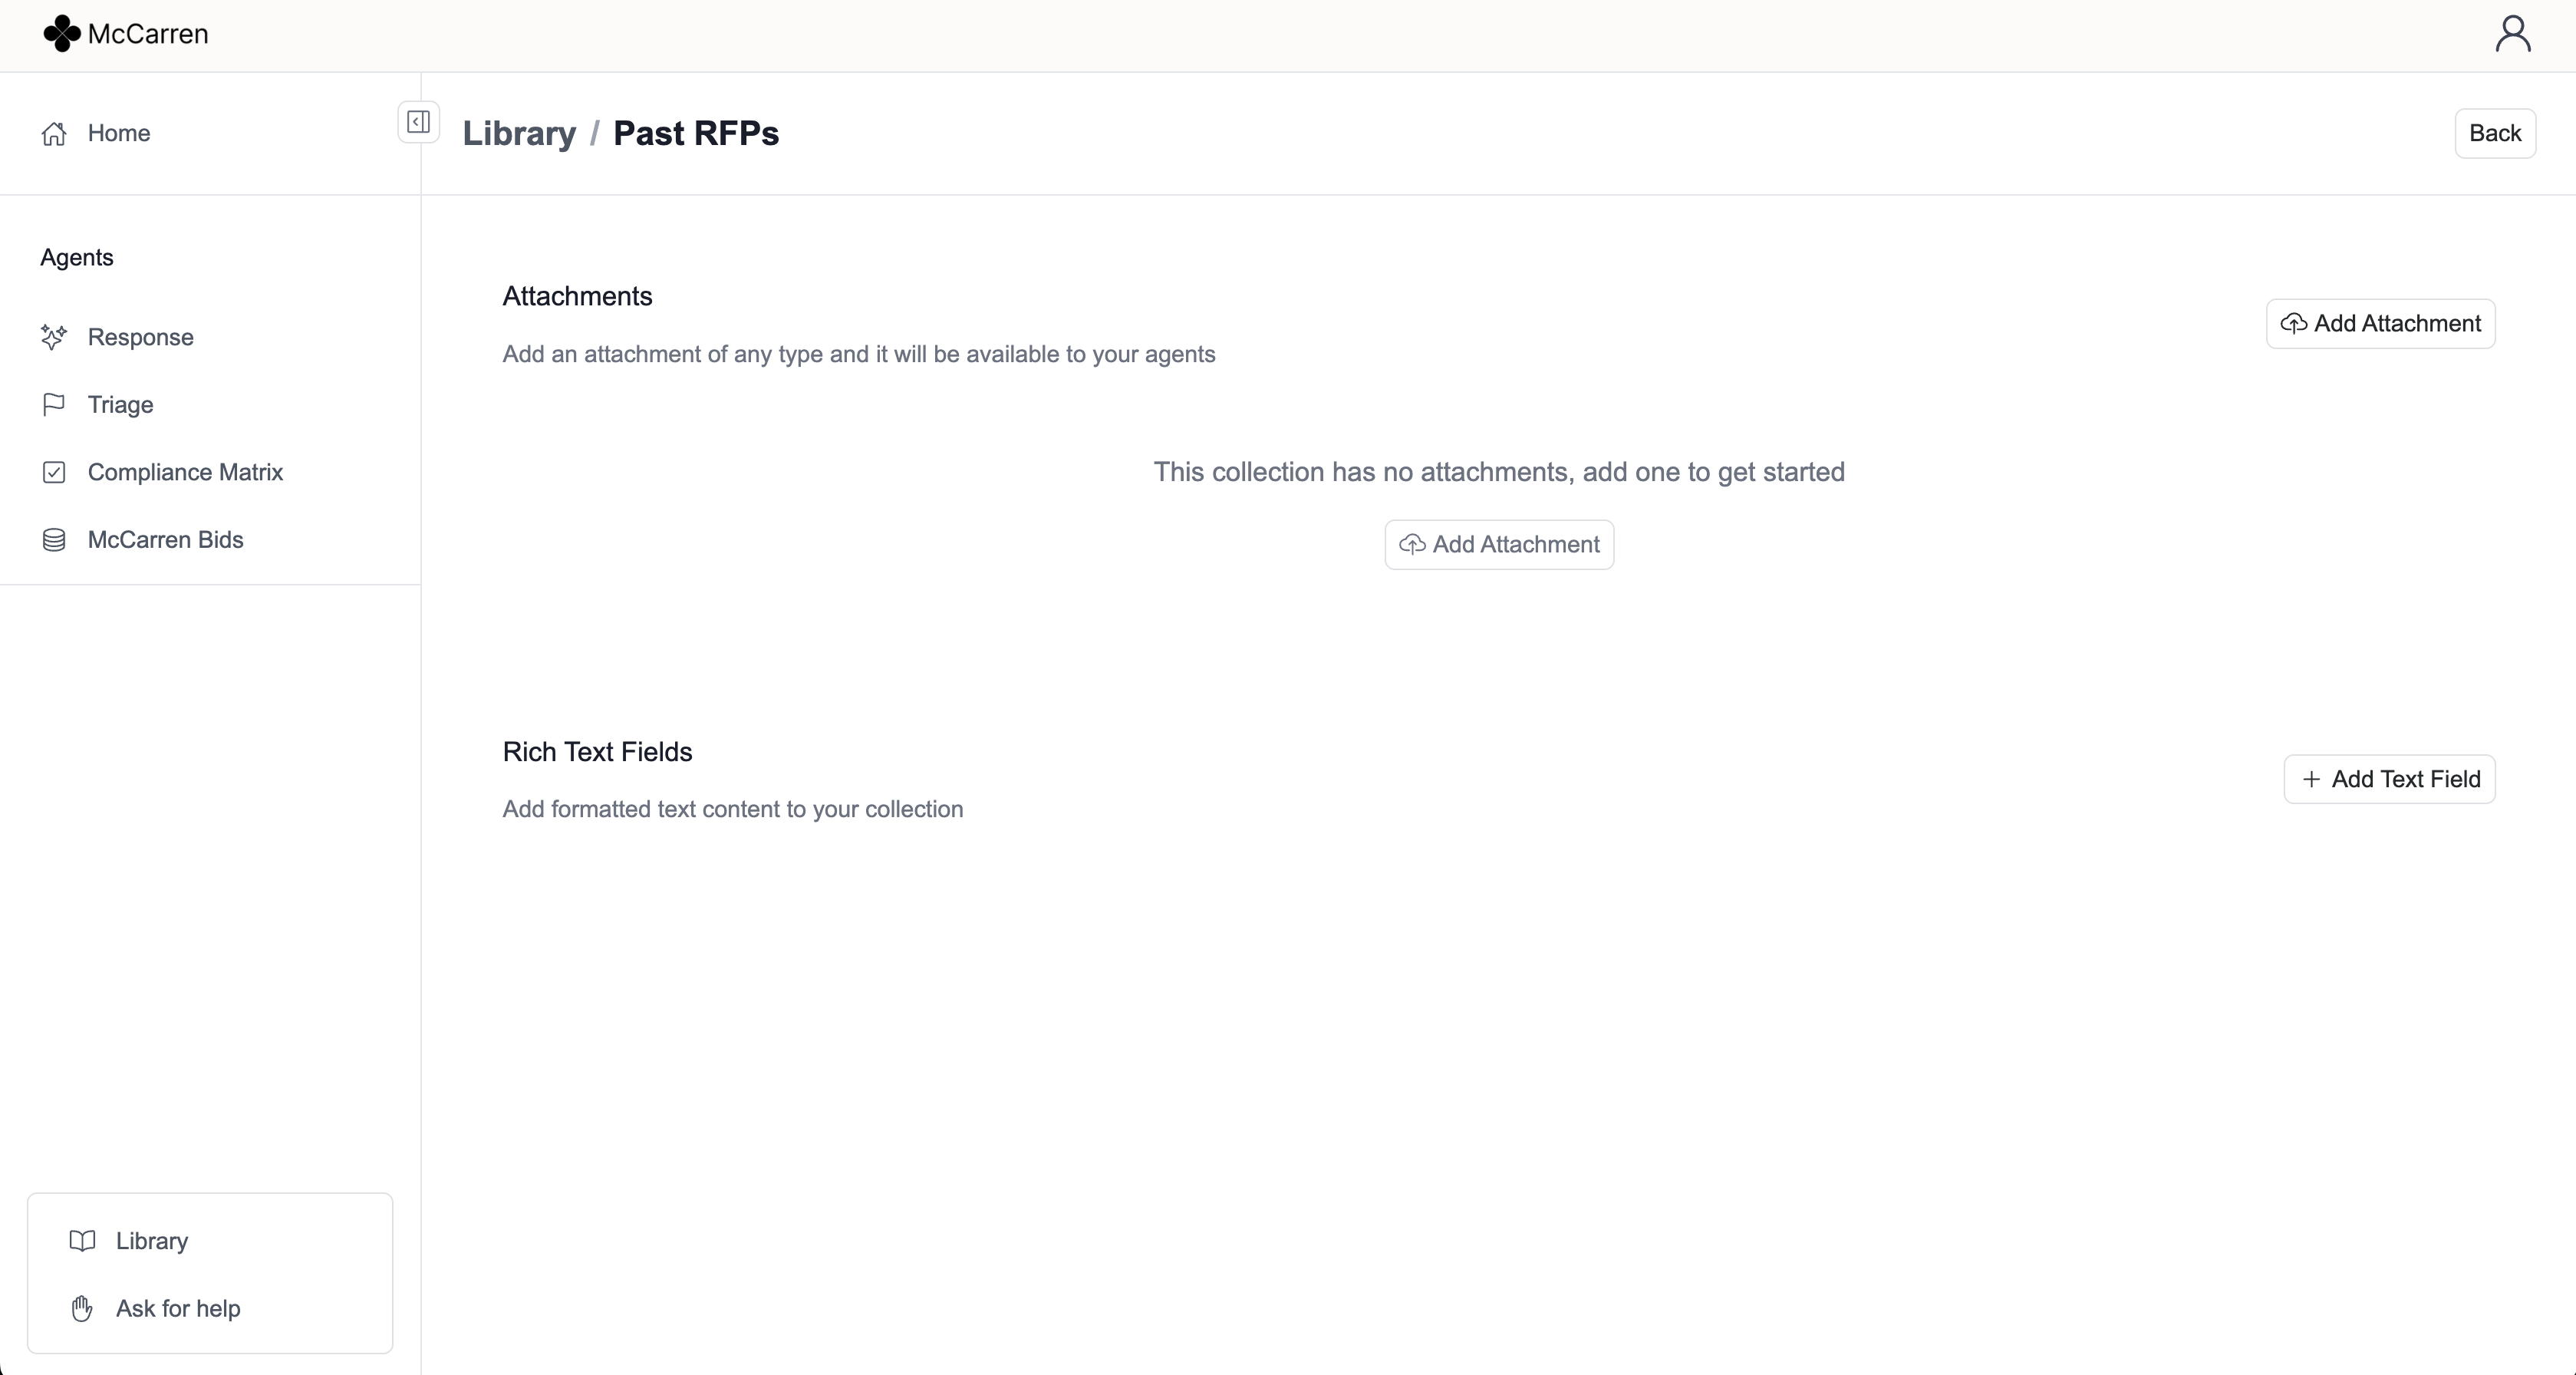This screenshot has width=2576, height=1375.
Task: Follow the Library breadcrumb link
Action: [x=519, y=133]
